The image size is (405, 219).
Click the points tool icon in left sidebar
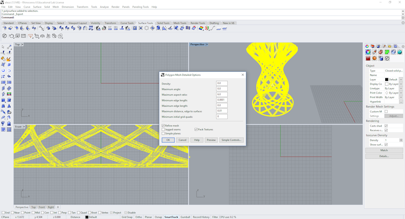click(x=9, y=71)
